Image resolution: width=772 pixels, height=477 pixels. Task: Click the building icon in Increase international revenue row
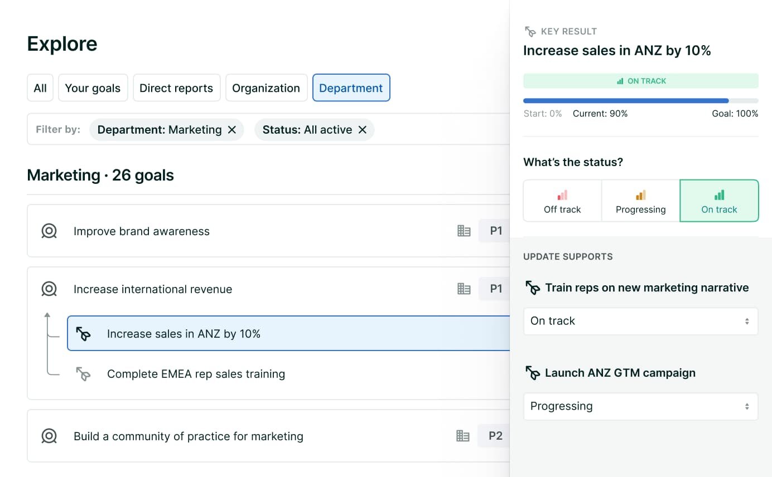point(464,289)
